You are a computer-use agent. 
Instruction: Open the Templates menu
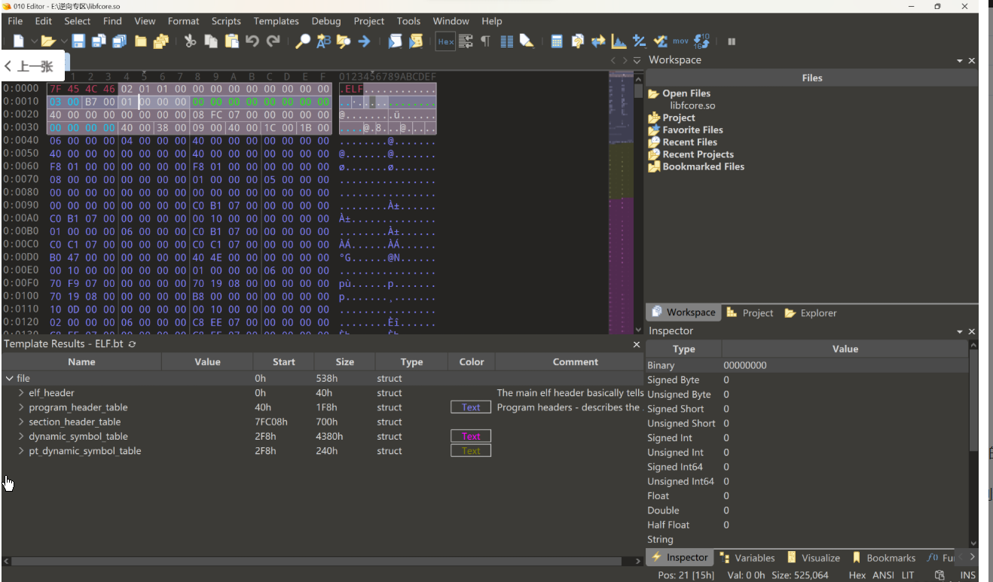point(276,21)
